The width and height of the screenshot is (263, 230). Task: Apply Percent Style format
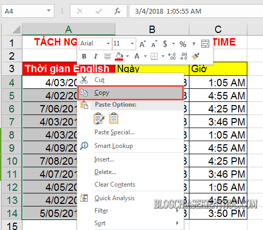click(183, 44)
